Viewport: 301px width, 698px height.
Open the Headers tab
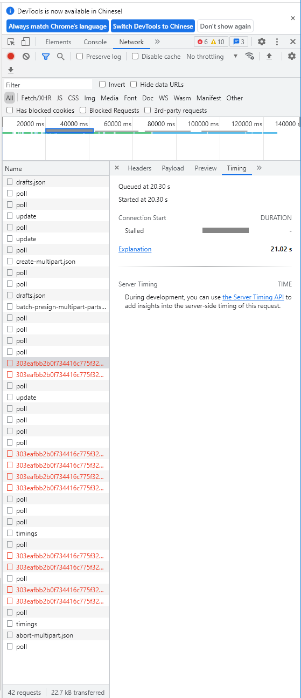pos(139,168)
